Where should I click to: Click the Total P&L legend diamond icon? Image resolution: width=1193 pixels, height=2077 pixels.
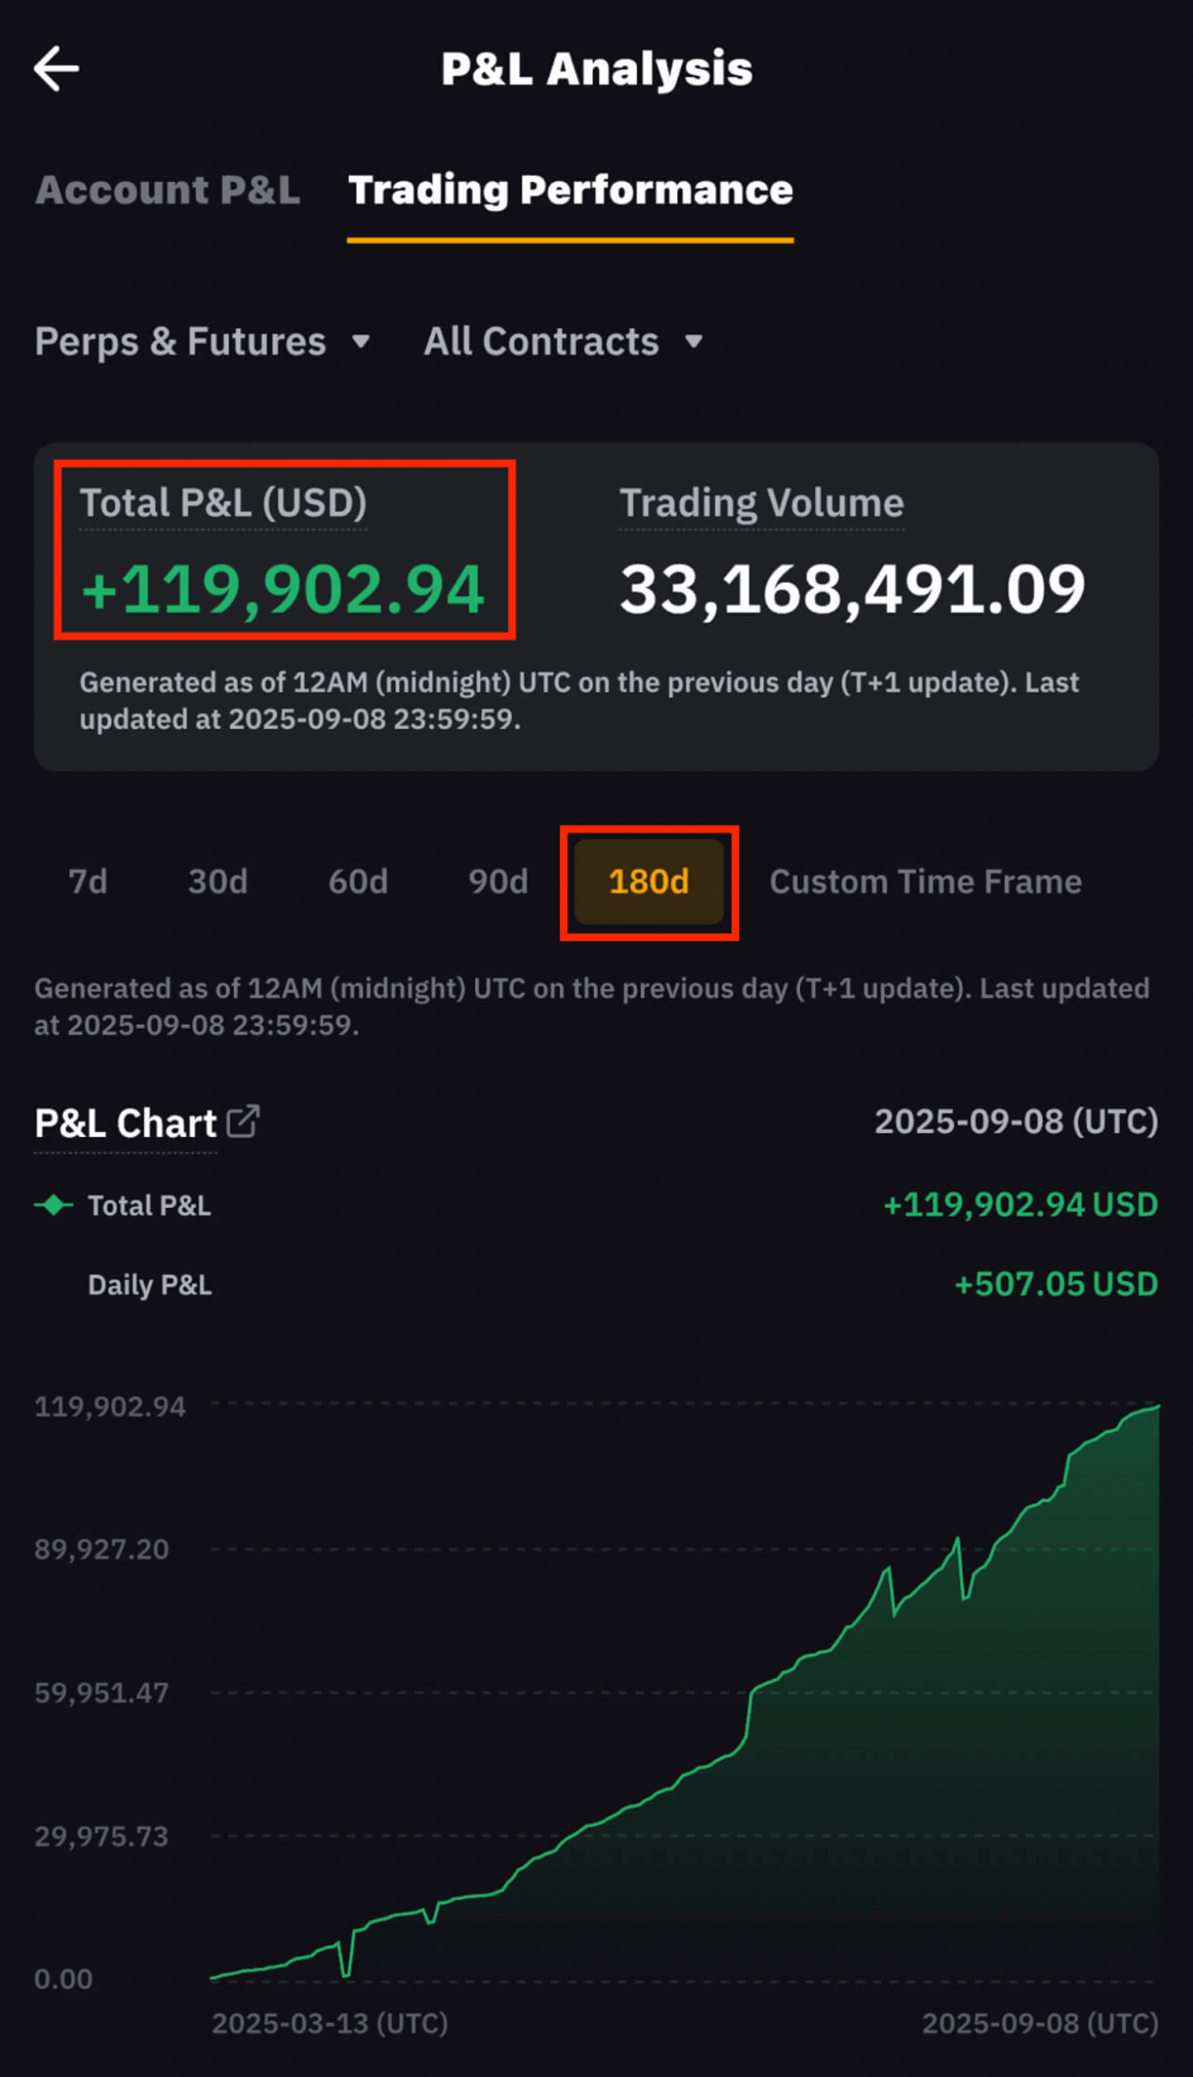pyautogui.click(x=54, y=1205)
